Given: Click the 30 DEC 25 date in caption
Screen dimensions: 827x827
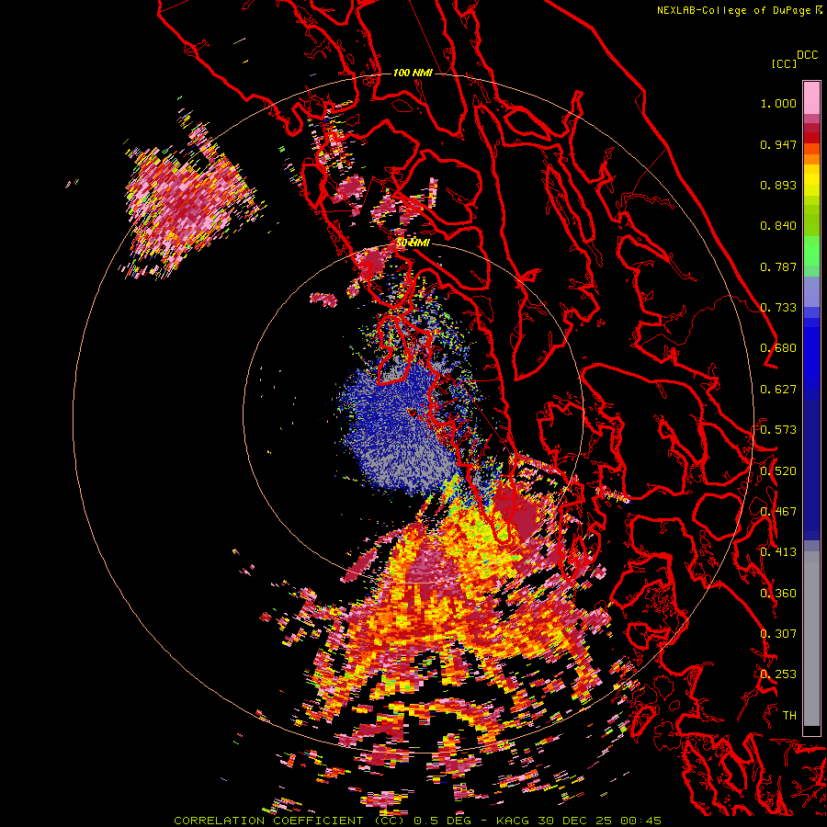Looking at the screenshot, I should point(576,821).
